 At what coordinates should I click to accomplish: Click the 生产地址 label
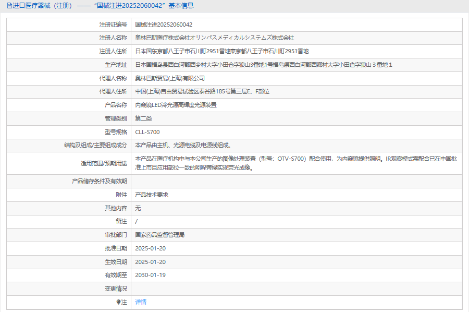click(116, 65)
